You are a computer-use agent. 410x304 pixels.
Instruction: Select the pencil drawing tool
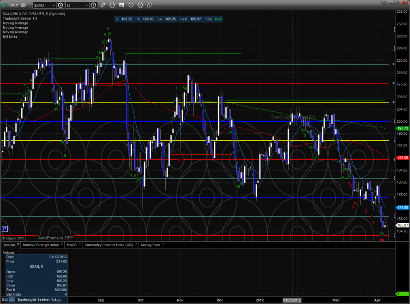(x=103, y=5)
